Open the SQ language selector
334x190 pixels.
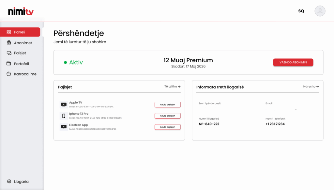[x=301, y=11]
